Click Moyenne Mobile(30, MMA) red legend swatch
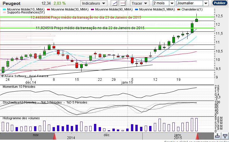The image size is (229, 142). (48, 10)
